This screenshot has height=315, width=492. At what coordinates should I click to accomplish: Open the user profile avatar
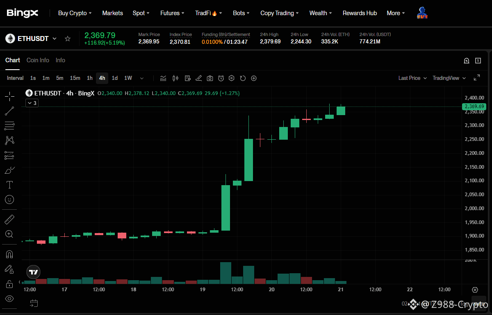(x=422, y=13)
